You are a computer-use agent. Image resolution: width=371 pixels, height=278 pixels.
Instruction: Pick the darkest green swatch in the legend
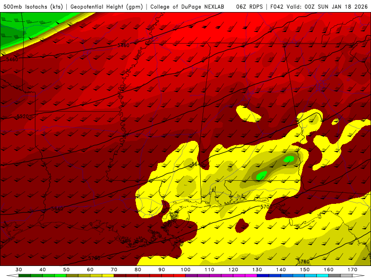click(x=25, y=276)
